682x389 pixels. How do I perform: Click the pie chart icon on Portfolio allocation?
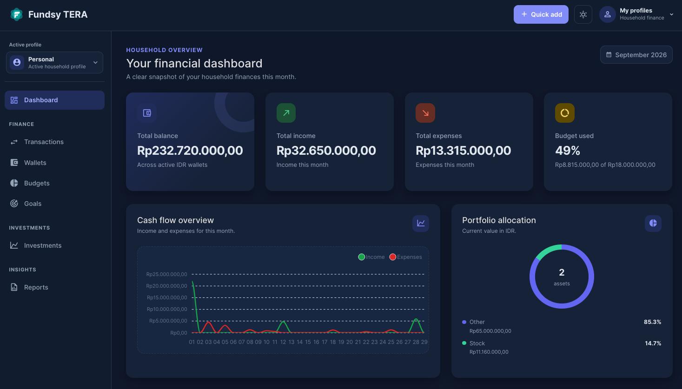tap(653, 223)
